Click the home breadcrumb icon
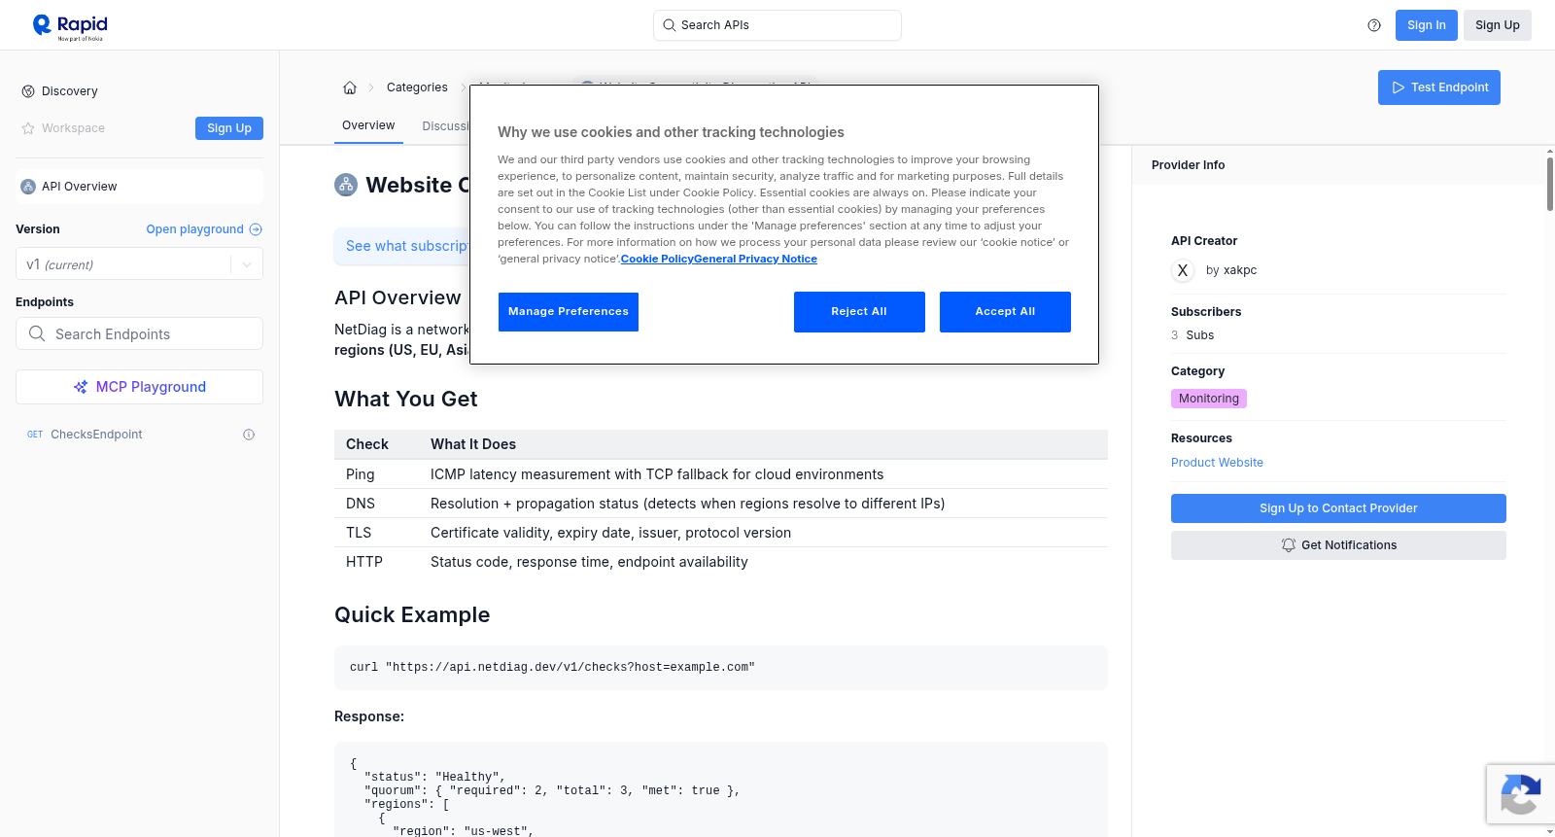The width and height of the screenshot is (1555, 837). [x=350, y=87]
